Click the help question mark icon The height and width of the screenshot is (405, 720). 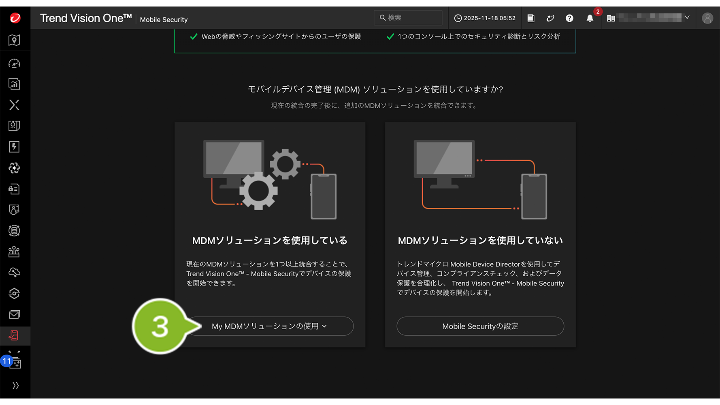569,18
